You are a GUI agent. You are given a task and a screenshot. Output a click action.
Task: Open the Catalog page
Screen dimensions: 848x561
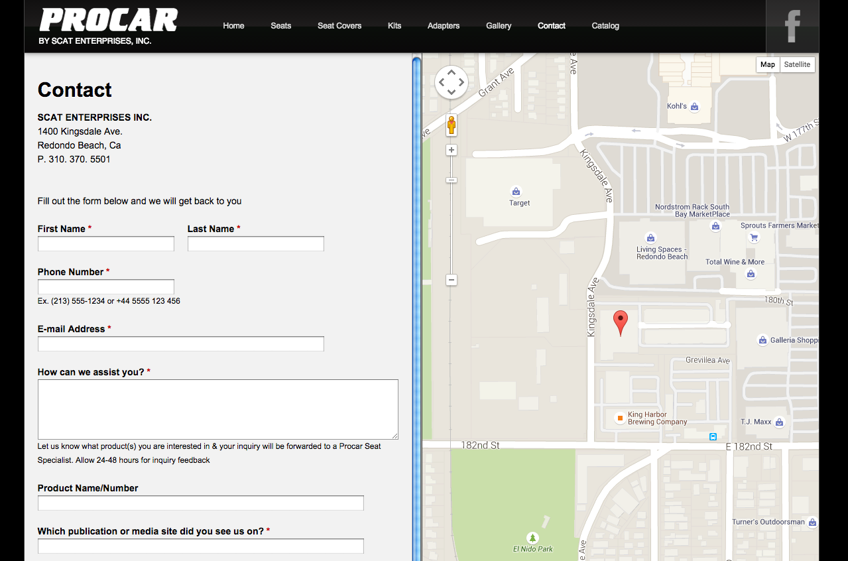(605, 26)
